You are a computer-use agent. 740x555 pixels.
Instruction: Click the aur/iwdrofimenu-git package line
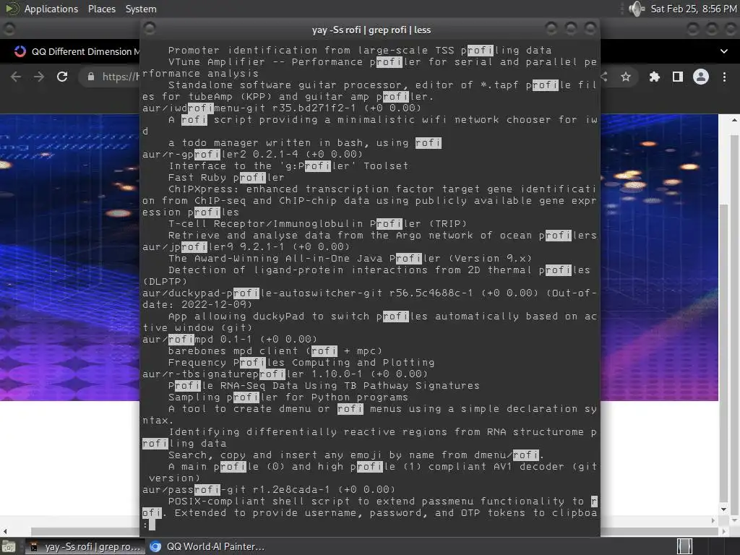(282, 108)
